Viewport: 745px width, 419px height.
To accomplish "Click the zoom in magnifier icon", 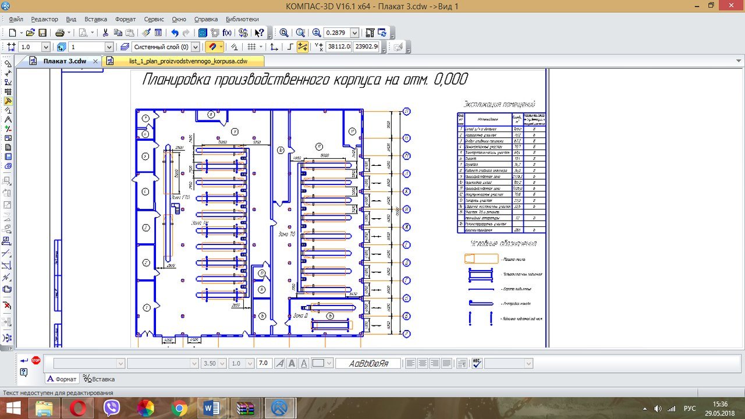I will [317, 33].
